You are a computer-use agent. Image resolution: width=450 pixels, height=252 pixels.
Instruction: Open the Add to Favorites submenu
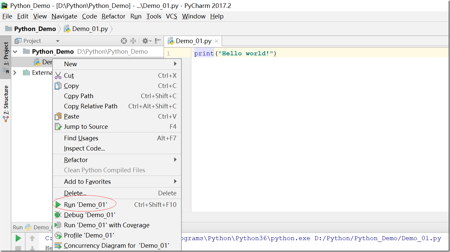click(117, 182)
